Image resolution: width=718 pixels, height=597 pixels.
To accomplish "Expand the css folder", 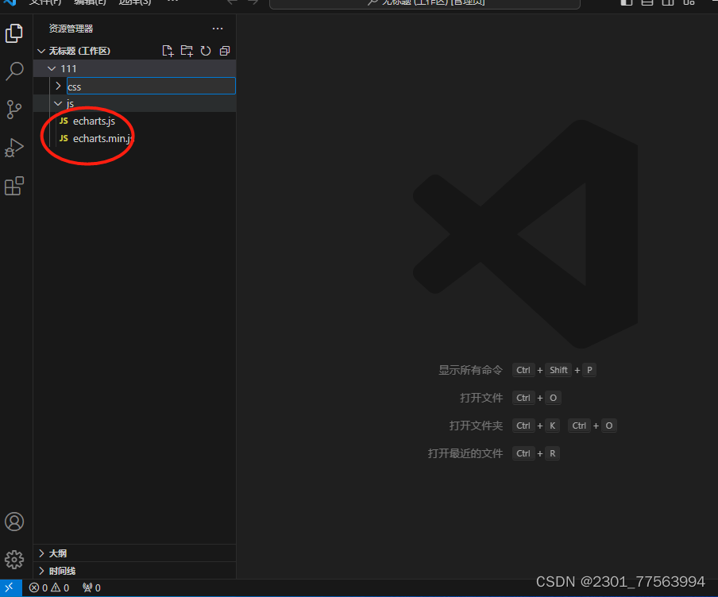I will 58,86.
